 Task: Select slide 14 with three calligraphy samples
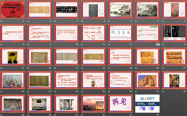point(174,33)
